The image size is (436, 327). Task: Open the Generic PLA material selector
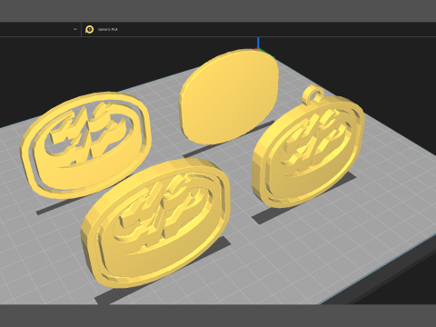point(108,29)
